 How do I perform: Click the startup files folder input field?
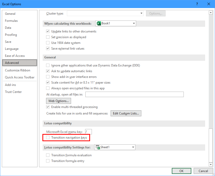tap(135, 94)
